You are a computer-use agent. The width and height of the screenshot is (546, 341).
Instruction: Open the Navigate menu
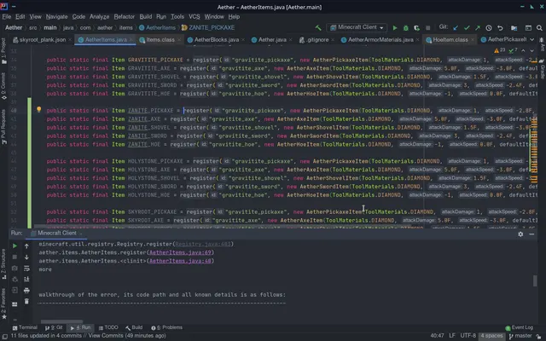pyautogui.click(x=57, y=17)
